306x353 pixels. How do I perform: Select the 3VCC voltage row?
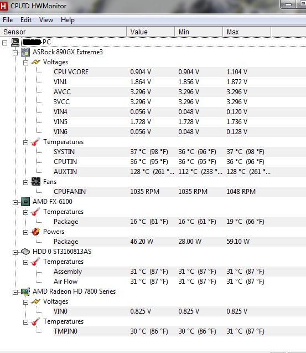click(179, 102)
